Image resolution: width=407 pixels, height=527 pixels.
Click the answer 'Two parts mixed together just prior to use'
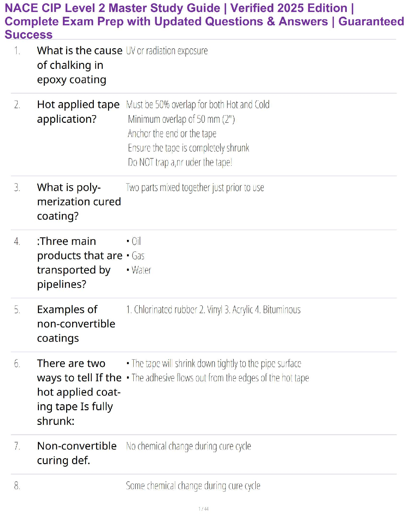(195, 188)
